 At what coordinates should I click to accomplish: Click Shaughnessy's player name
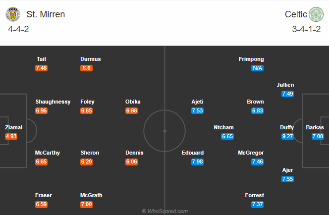click(53, 102)
